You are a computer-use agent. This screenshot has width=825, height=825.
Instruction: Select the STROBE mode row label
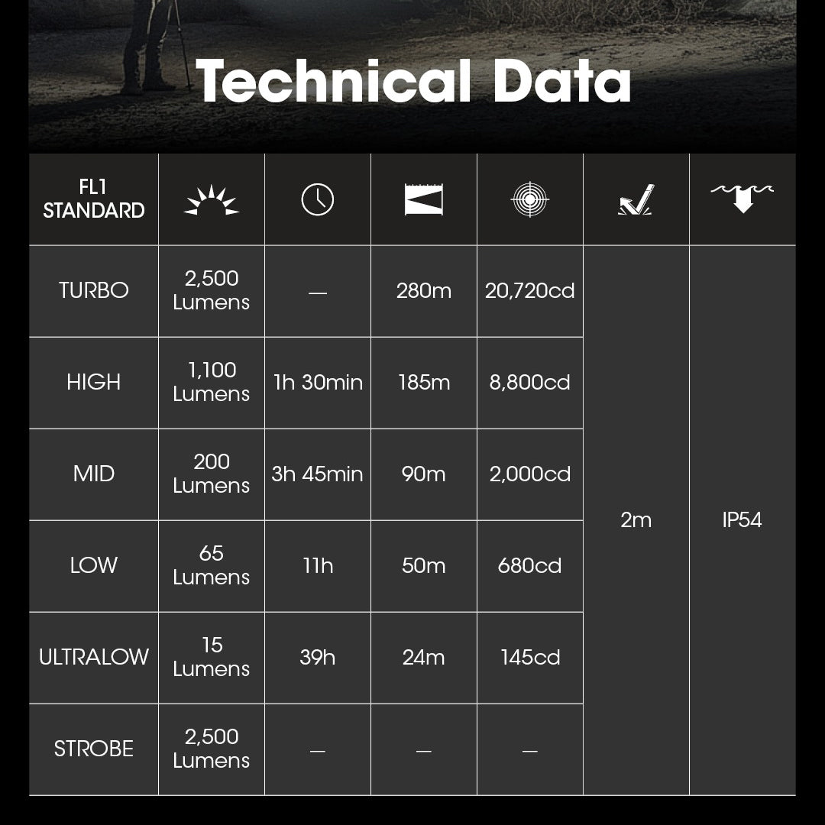94,749
